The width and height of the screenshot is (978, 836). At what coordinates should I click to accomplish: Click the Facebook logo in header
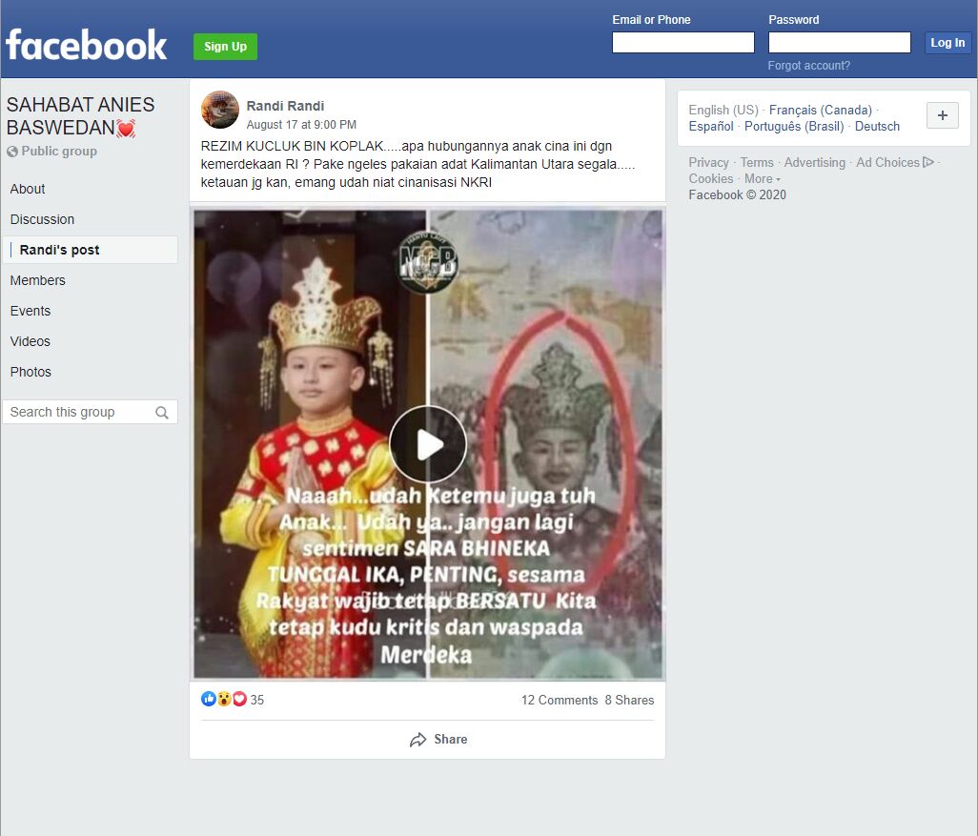[x=86, y=45]
